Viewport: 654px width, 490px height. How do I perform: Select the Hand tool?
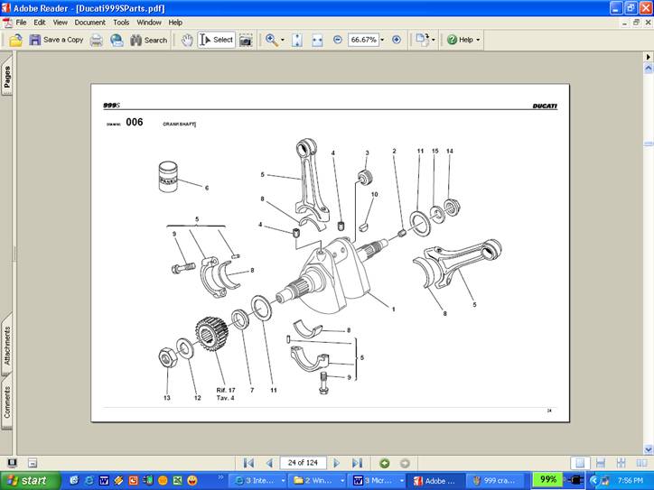[x=187, y=40]
